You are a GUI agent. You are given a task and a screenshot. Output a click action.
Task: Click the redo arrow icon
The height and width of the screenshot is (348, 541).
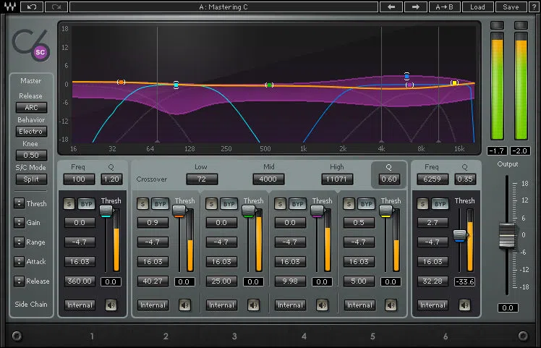tap(56, 7)
